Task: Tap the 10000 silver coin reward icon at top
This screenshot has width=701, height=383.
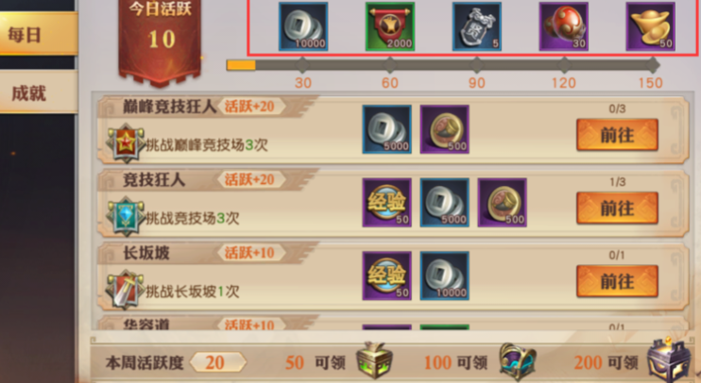Action: (303, 26)
